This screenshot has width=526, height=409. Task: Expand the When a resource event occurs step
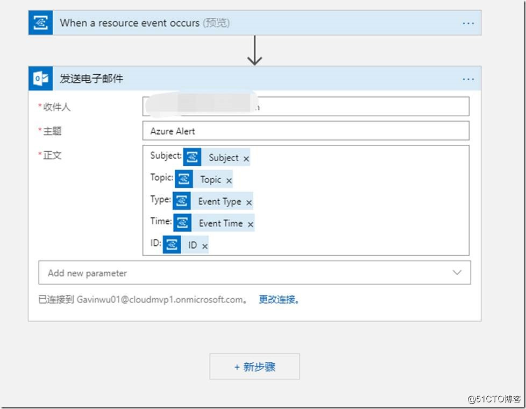click(x=254, y=23)
